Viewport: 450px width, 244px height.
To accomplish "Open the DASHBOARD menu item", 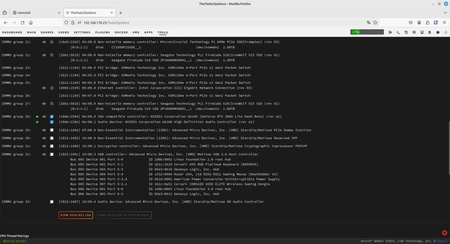I will (12, 32).
